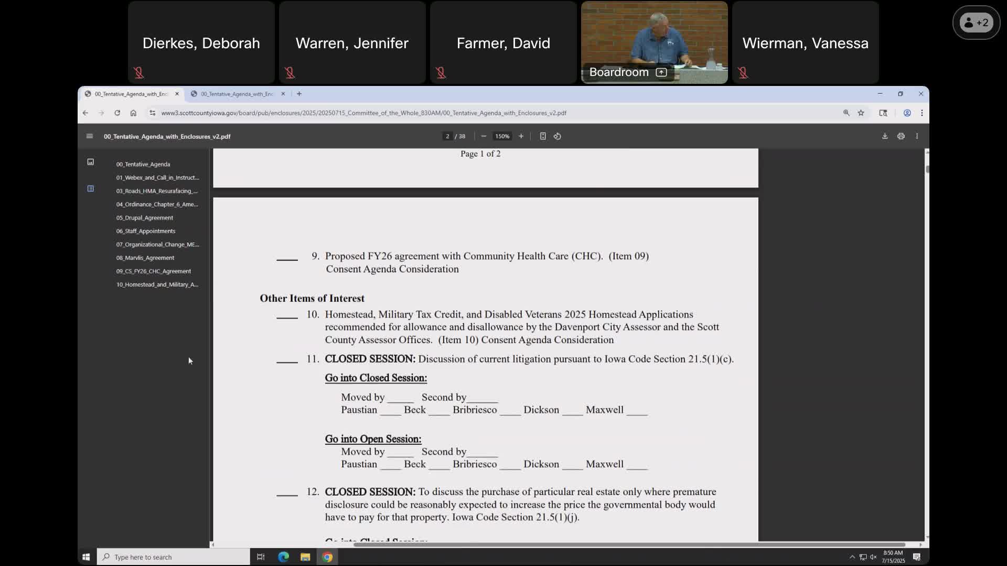The height and width of the screenshot is (566, 1007).
Task: Open Chrome's three-dot settings menu
Action: coord(922,113)
